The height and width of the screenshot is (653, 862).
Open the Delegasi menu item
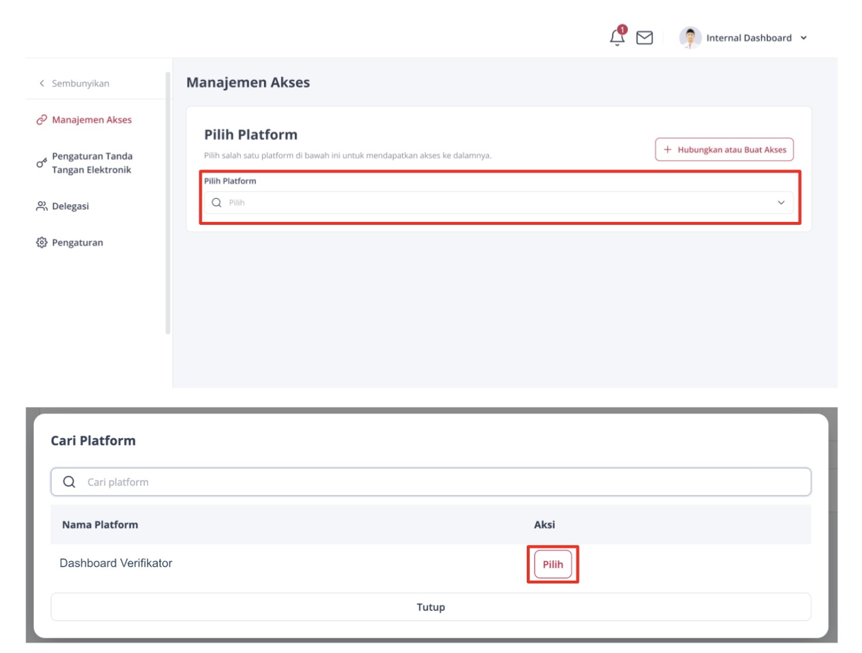coord(70,206)
